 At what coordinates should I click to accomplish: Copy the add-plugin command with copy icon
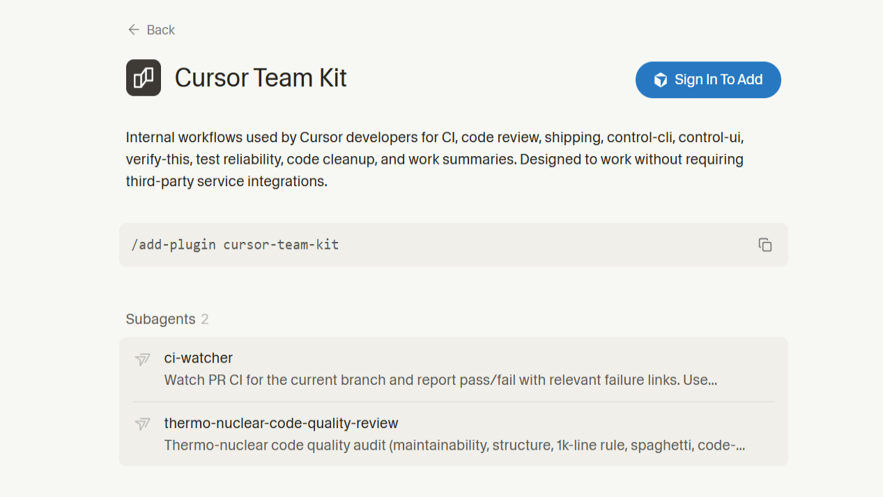tap(765, 245)
